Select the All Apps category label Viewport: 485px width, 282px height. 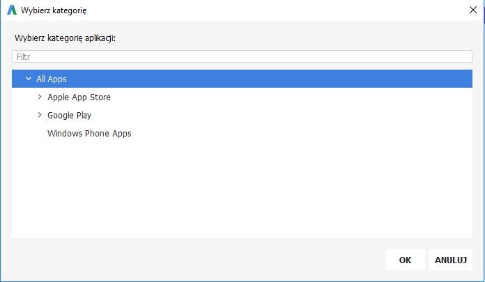(52, 79)
